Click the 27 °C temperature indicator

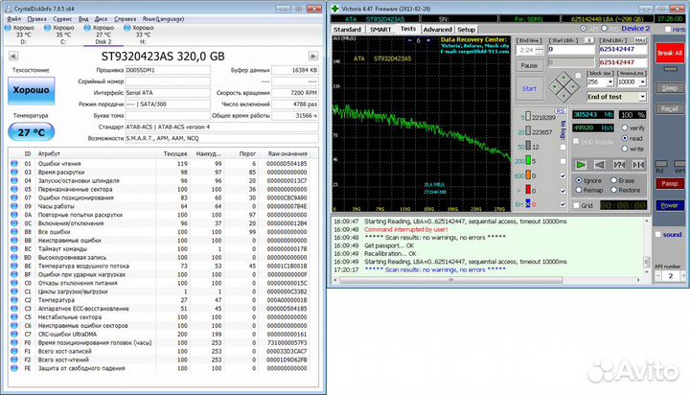pos(30,132)
